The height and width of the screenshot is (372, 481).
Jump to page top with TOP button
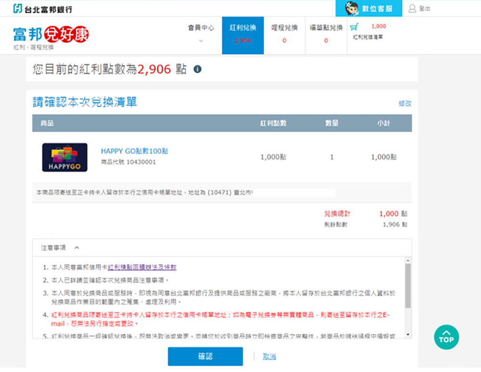coord(446,337)
